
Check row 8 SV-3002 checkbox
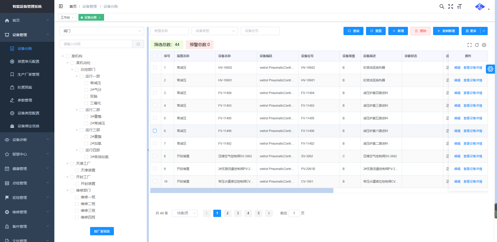coord(155,156)
